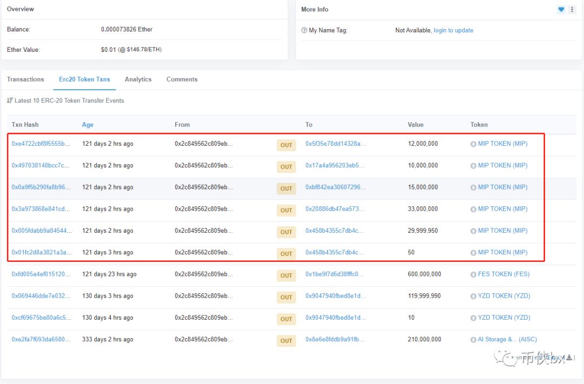This screenshot has height=384, width=584.
Task: Click the blue heart favorite icon
Action: [x=561, y=10]
